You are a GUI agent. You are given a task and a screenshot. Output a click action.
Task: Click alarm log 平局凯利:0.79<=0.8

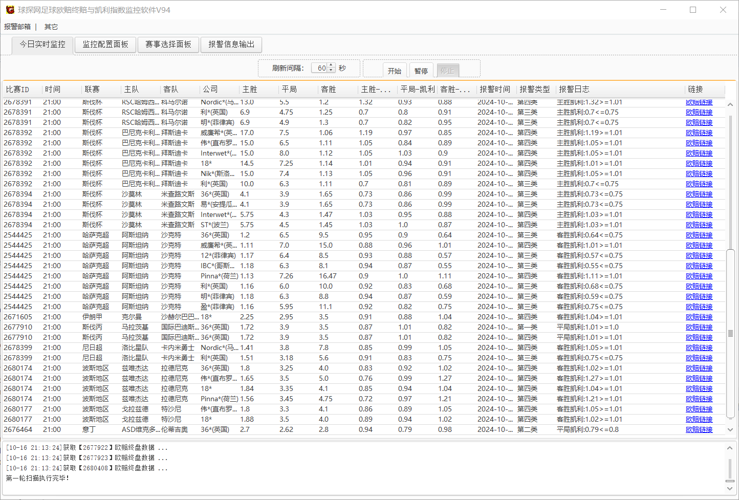coord(588,430)
